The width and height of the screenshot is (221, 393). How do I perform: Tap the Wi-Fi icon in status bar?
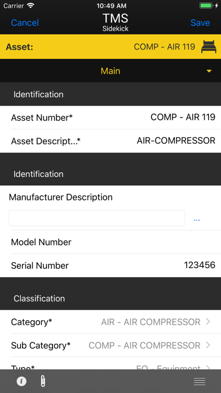point(31,6)
